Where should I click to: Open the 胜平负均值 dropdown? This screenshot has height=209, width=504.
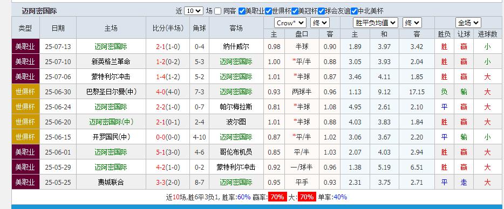(376, 23)
